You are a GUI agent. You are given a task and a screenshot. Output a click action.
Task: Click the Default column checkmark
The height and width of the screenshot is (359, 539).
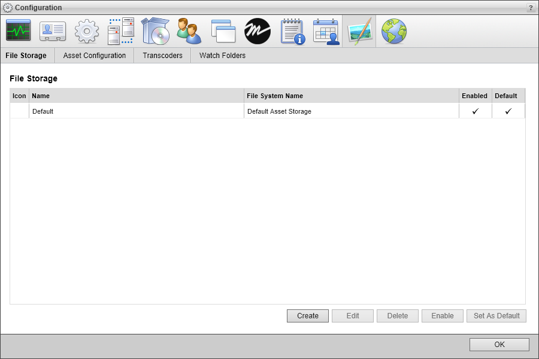pyautogui.click(x=507, y=111)
